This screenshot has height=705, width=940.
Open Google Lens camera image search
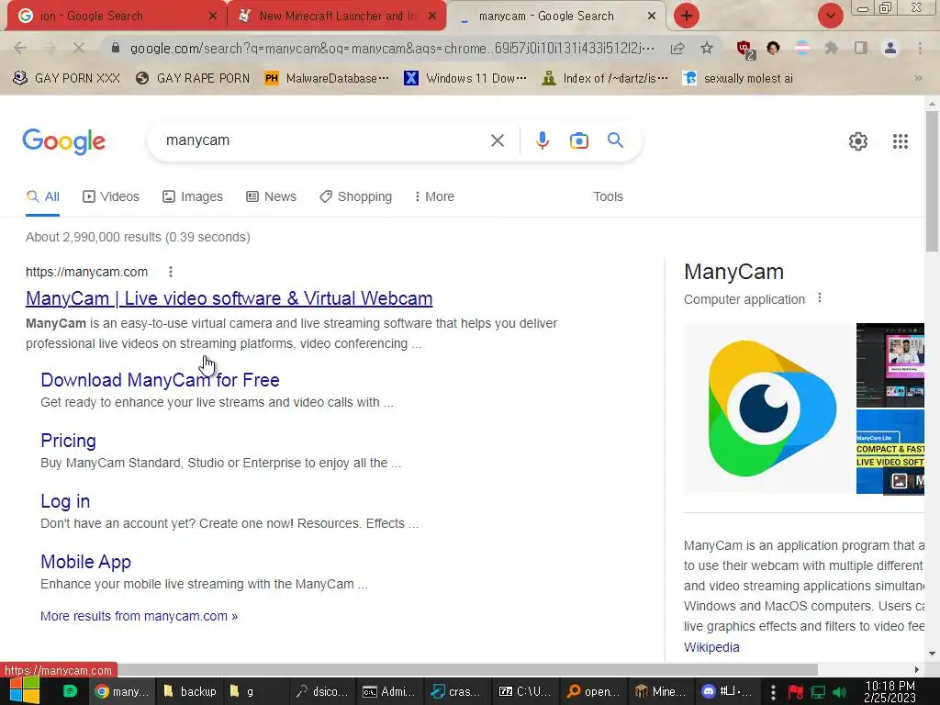(x=578, y=140)
